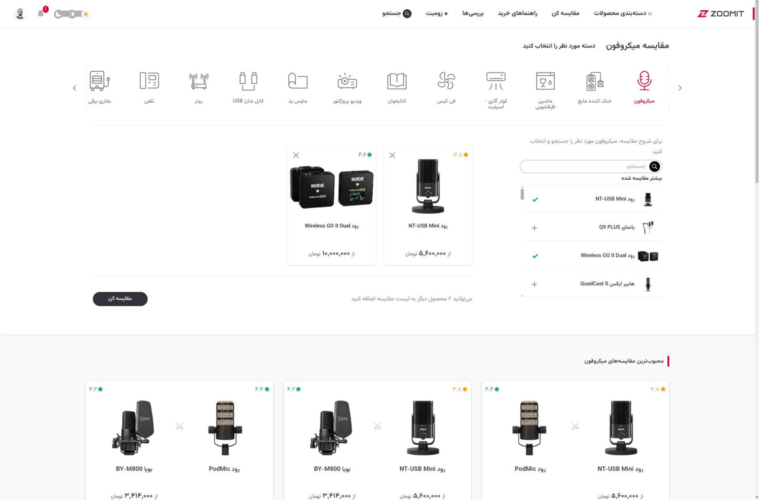Click the مقایسه میکروفون page heading
Viewport: 759px width, 500px height.
637,45
